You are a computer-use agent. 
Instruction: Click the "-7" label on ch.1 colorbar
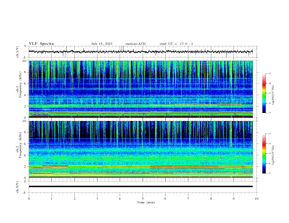point(269,113)
